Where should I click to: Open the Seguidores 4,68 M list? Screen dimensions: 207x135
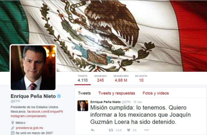pyautogui.click(x=121, y=79)
